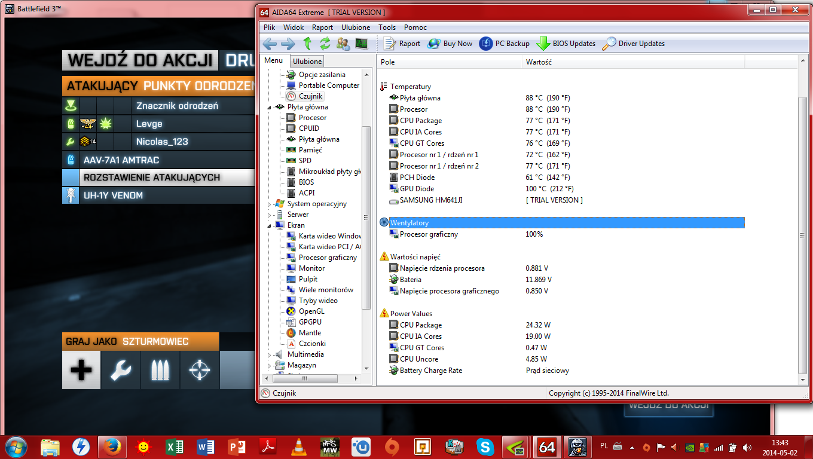Open Firefox from the taskbar
Viewport: 813px width, 459px height.
(x=112, y=447)
